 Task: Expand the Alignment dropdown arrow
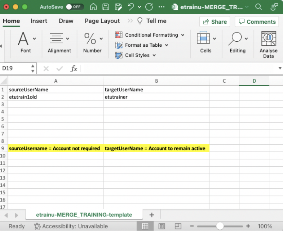(68, 39)
